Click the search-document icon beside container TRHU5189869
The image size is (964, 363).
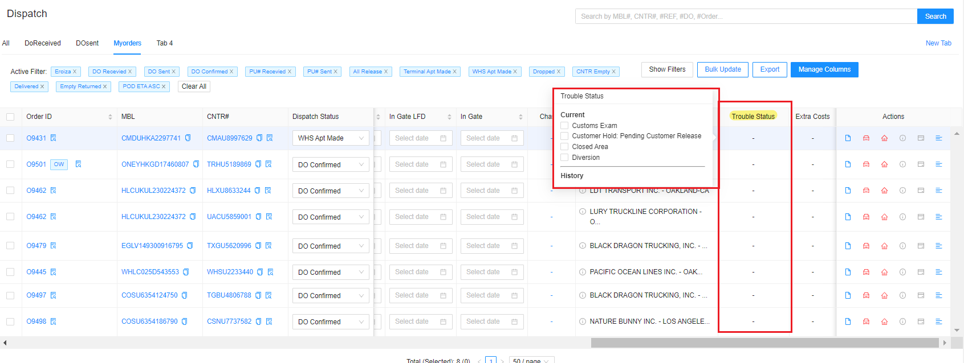(x=269, y=164)
